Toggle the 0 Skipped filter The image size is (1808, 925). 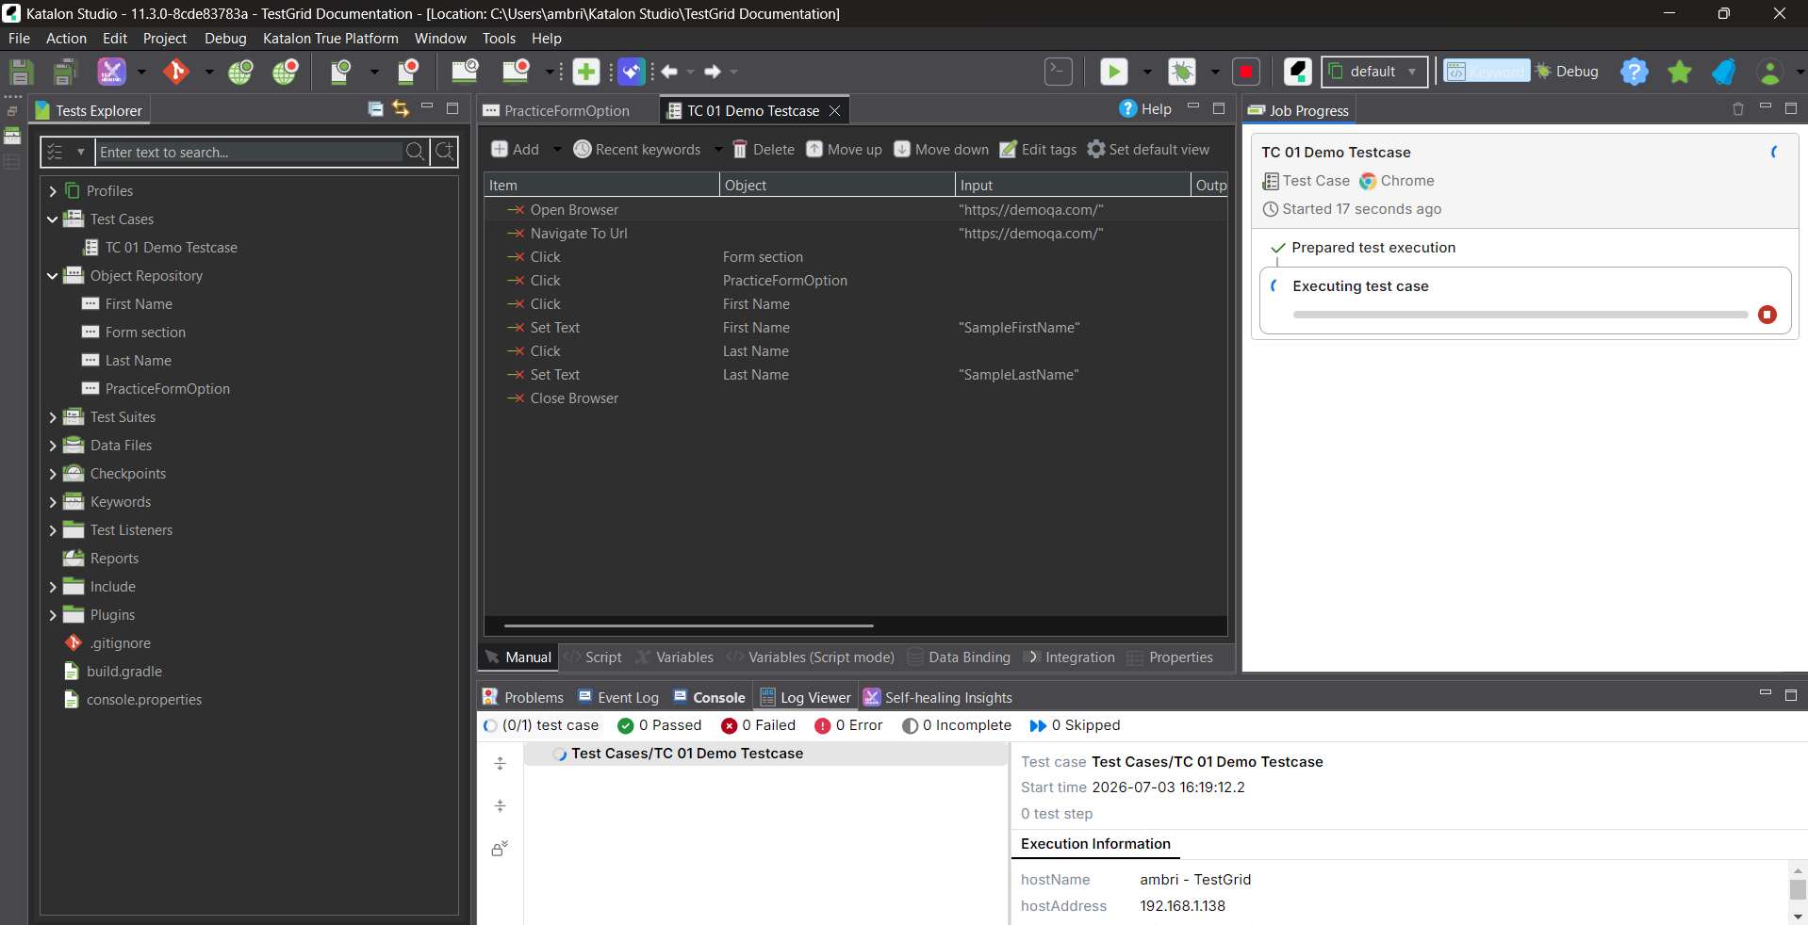1076,725
